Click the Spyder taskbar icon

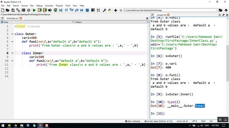click(x=40, y=126)
